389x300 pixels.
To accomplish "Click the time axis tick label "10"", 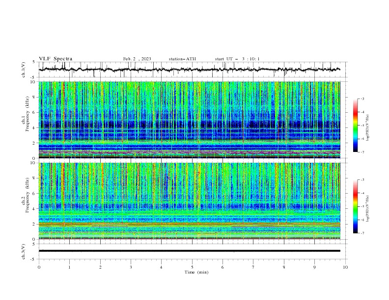I will (x=345, y=267).
